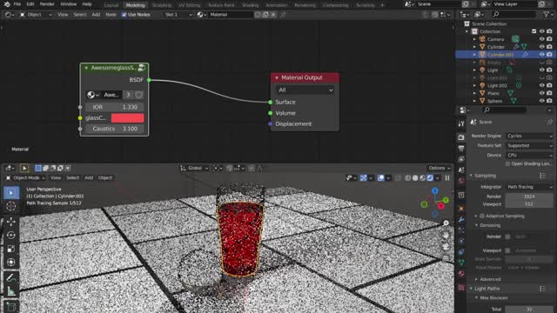
Task: Enable the Denoising Render checkbox
Action: click(x=507, y=236)
